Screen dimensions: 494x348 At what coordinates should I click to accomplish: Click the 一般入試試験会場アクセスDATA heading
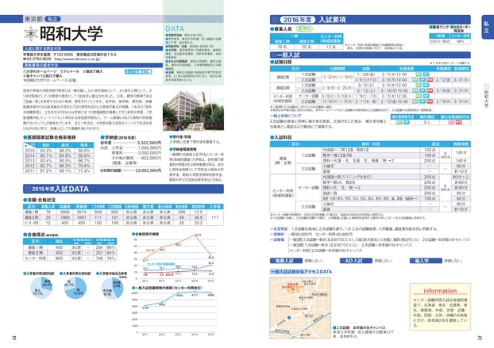[301, 271]
